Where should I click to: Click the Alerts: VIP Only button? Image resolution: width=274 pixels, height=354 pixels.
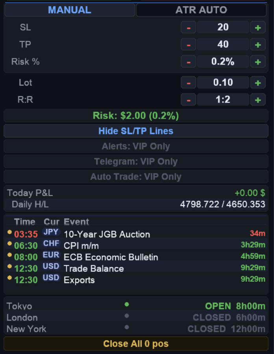[x=136, y=146]
